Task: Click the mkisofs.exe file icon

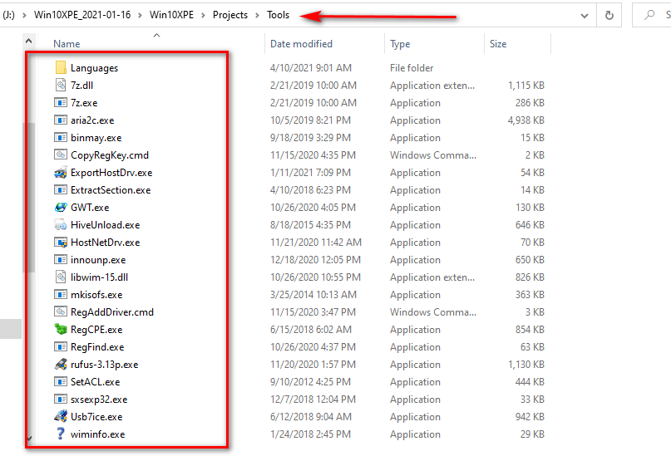Action: point(61,295)
